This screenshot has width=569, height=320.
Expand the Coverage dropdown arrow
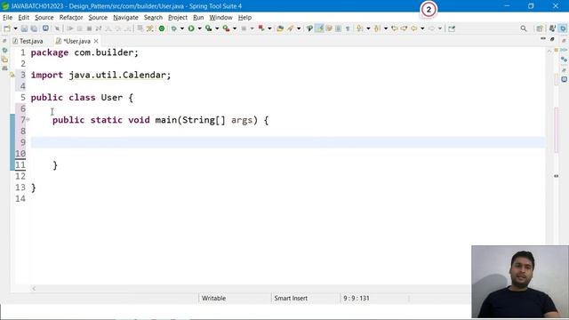pos(217,28)
